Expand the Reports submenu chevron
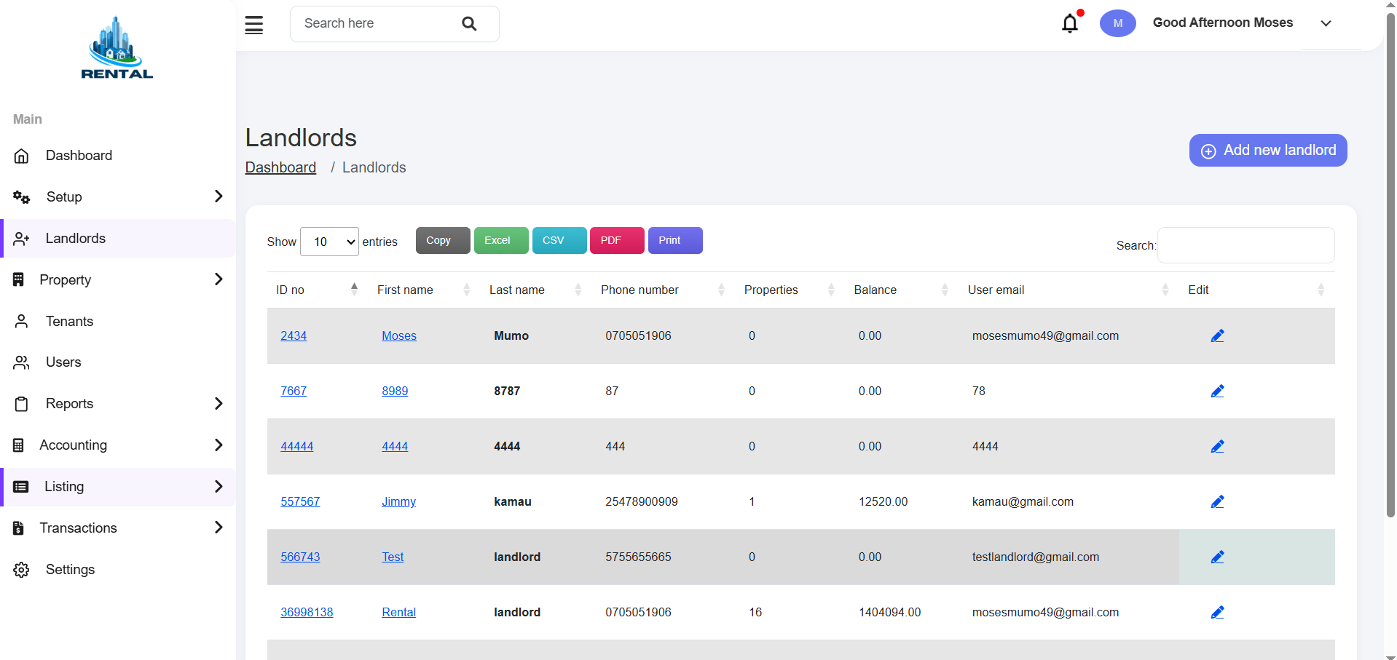The image size is (1397, 660). point(219,404)
